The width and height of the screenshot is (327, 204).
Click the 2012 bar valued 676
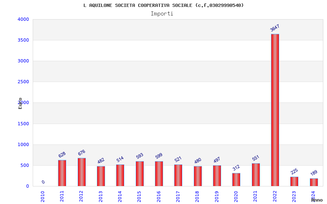click(81, 172)
